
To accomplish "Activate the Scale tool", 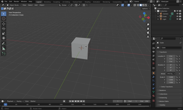I will point(4,33).
